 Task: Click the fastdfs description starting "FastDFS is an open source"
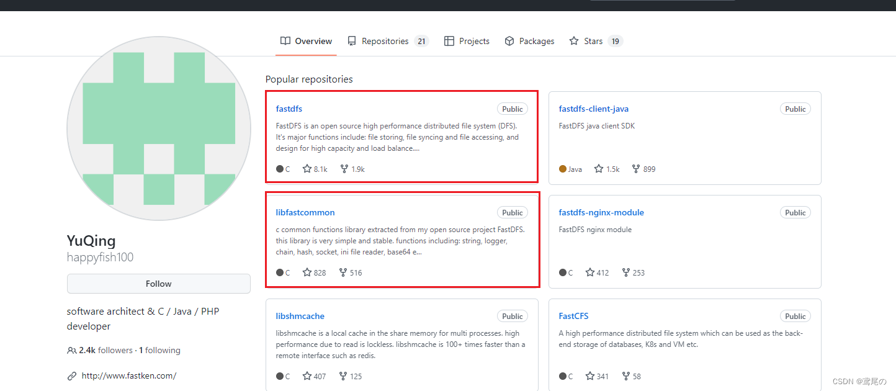[398, 137]
